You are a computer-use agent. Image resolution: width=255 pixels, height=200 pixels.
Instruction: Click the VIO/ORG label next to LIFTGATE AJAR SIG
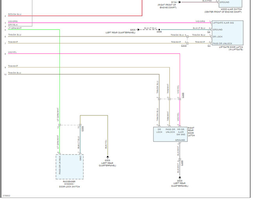point(200,21)
